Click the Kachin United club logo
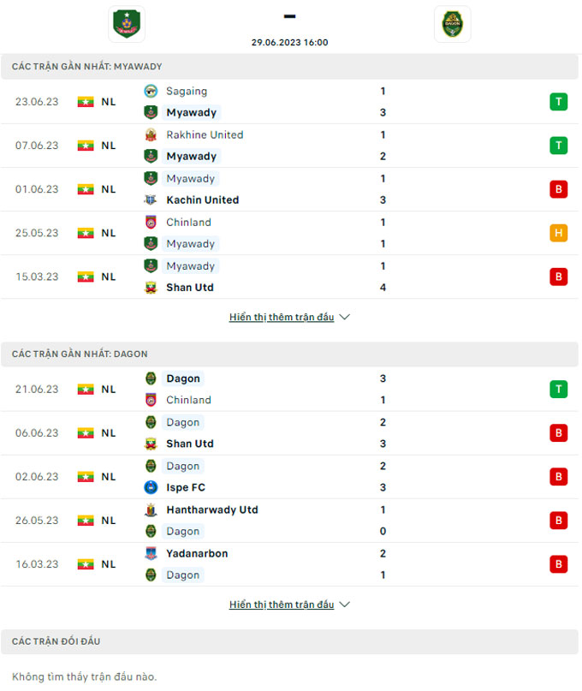 pyautogui.click(x=151, y=200)
